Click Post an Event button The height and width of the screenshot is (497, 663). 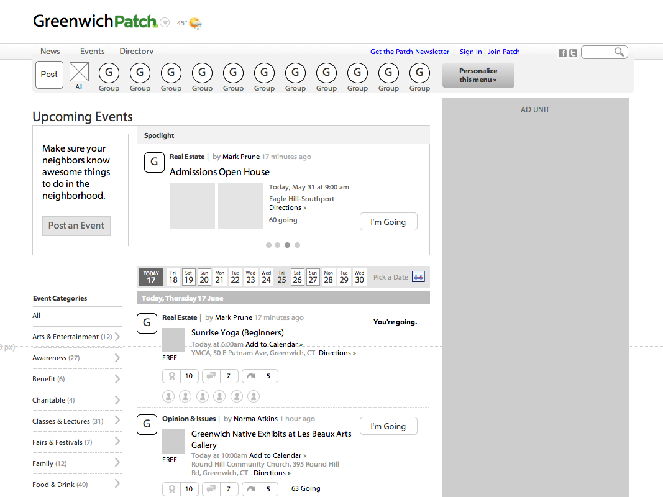[x=76, y=226]
